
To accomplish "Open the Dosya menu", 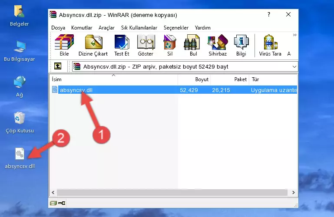I will (x=58, y=28).
